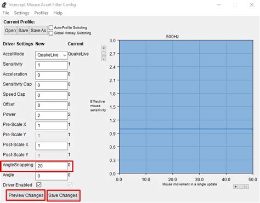The width and height of the screenshot is (260, 203).
Task: Enable Auto-Profile Switching checkbox
Action: point(51,27)
